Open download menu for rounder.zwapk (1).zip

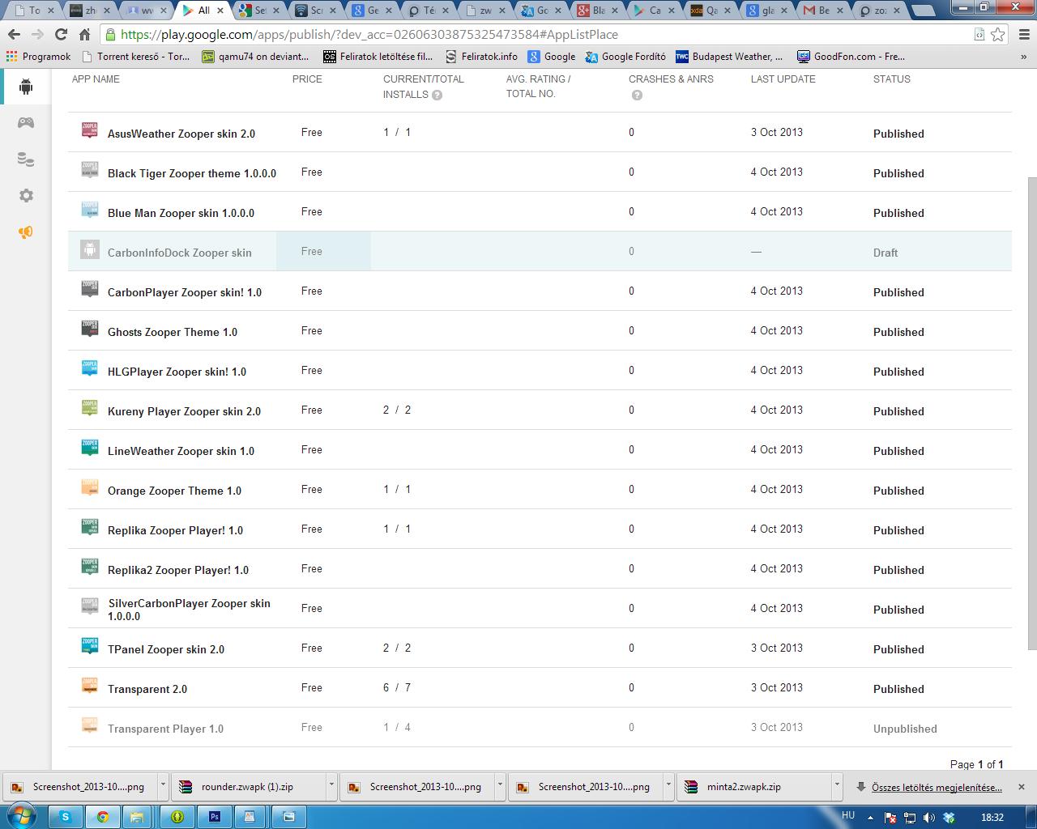click(x=331, y=786)
